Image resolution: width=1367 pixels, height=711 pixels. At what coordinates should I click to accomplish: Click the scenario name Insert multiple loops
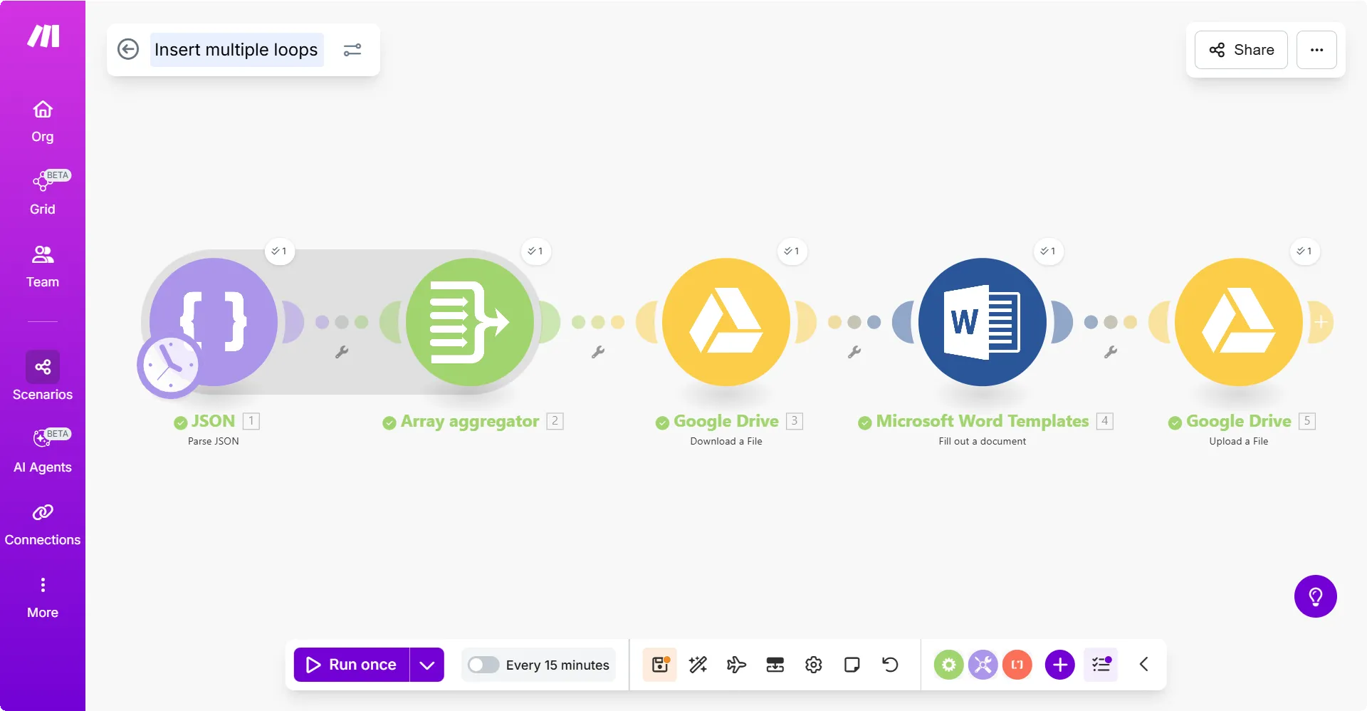[236, 50]
